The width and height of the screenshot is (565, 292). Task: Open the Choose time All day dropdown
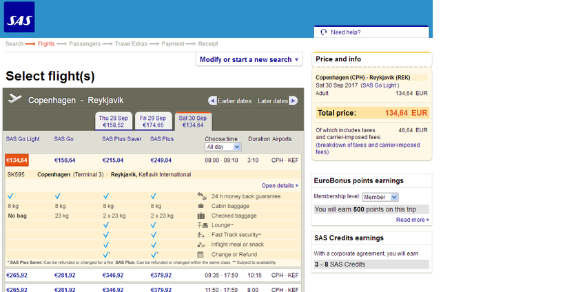[223, 147]
